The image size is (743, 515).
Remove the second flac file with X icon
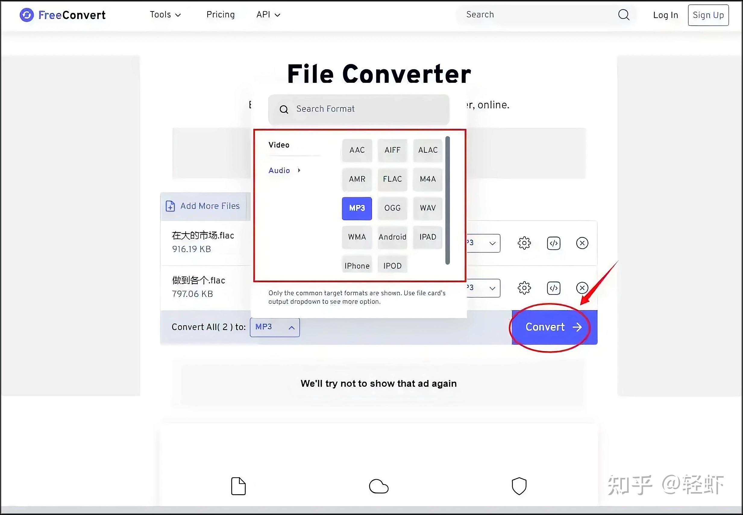(x=582, y=288)
